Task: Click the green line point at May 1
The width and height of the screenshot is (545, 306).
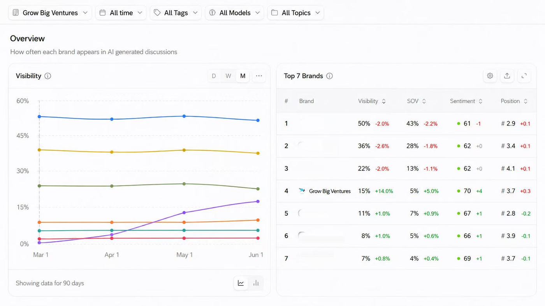Action: (184, 184)
